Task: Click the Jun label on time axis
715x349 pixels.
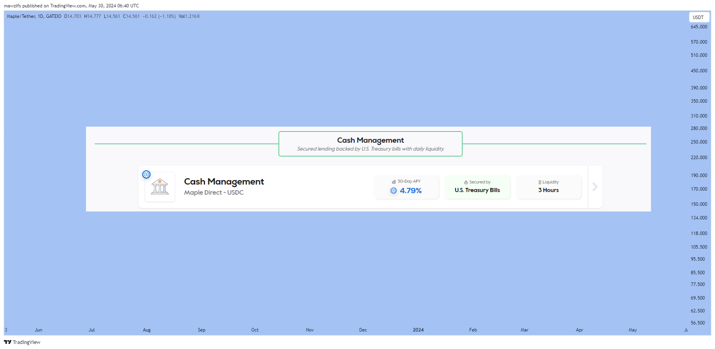Action: (x=39, y=330)
